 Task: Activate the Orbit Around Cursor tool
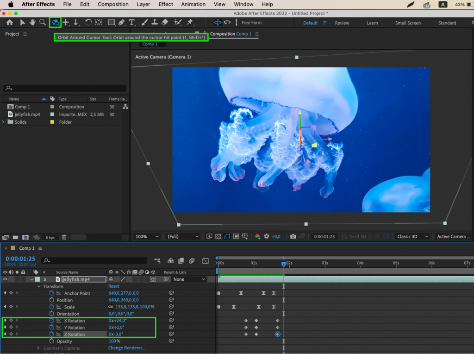[x=55, y=22]
